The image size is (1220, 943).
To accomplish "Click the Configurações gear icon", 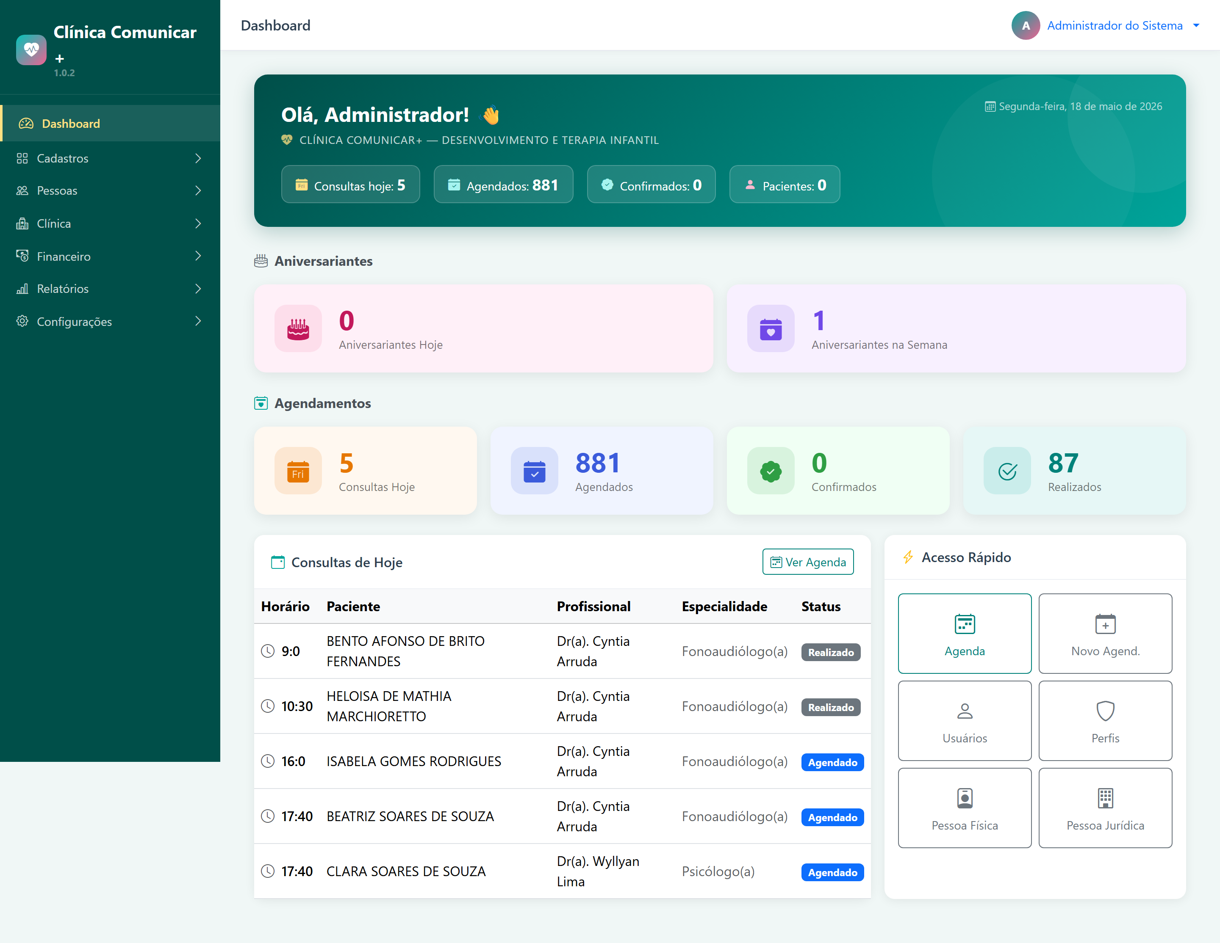I will point(22,321).
